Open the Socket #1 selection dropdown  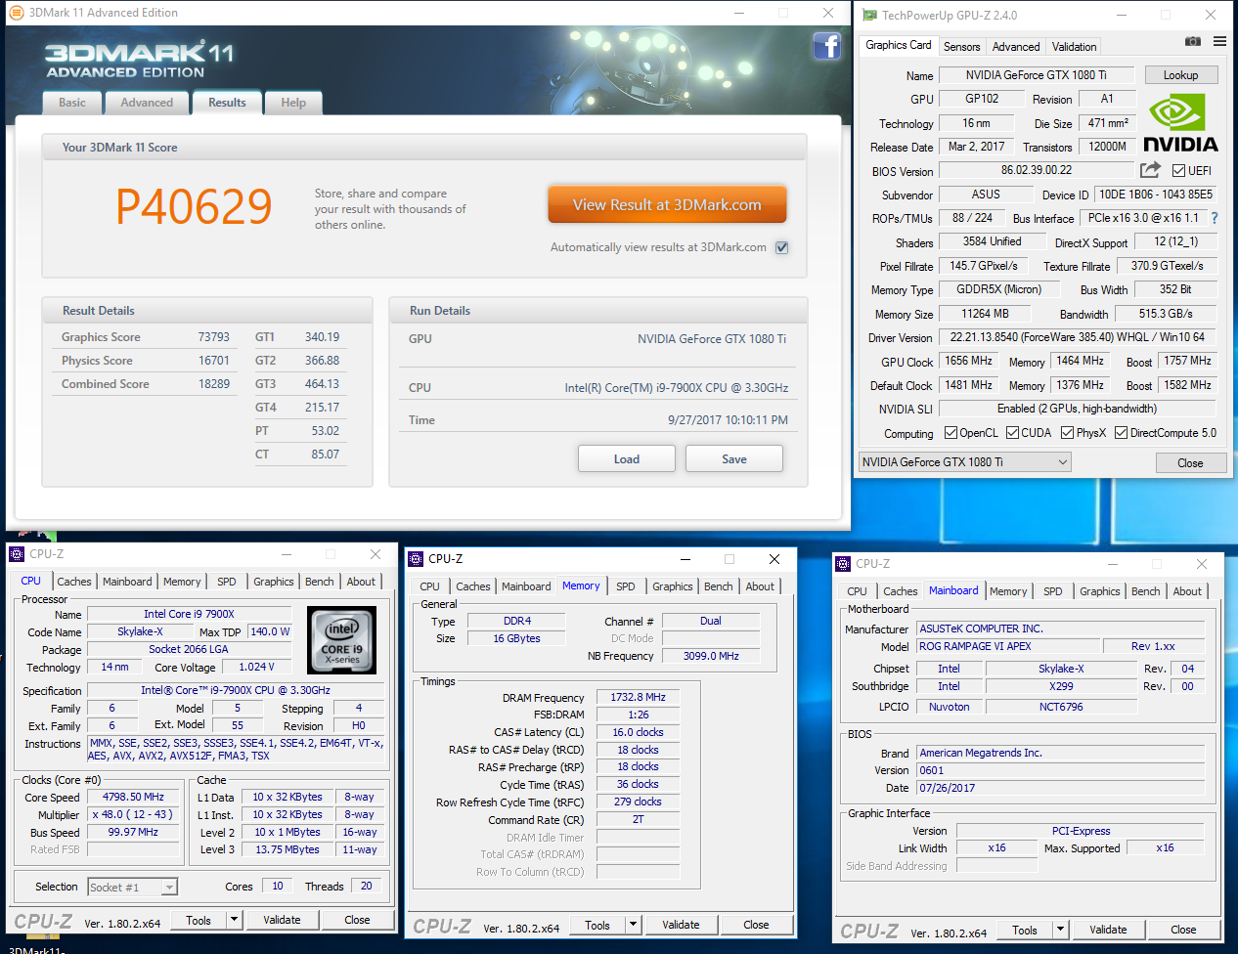(132, 887)
